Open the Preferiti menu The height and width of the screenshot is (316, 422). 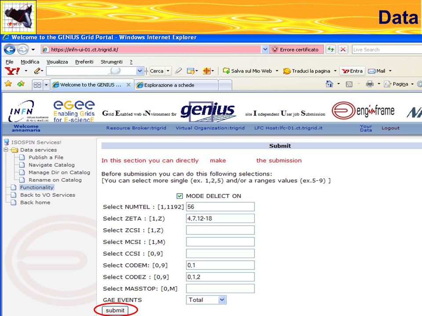[x=84, y=62]
